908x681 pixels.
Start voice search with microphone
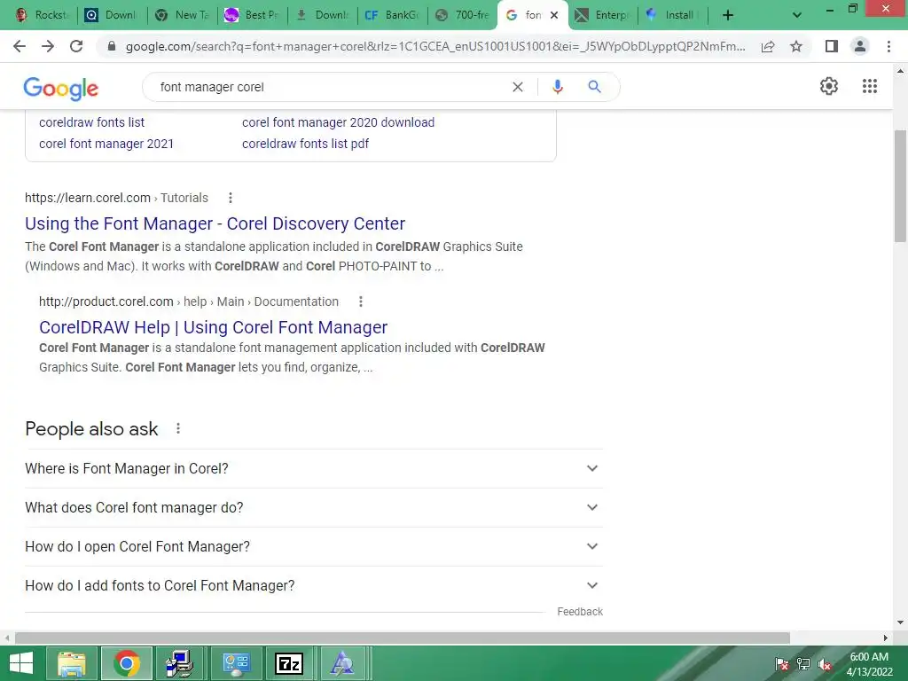[557, 87]
